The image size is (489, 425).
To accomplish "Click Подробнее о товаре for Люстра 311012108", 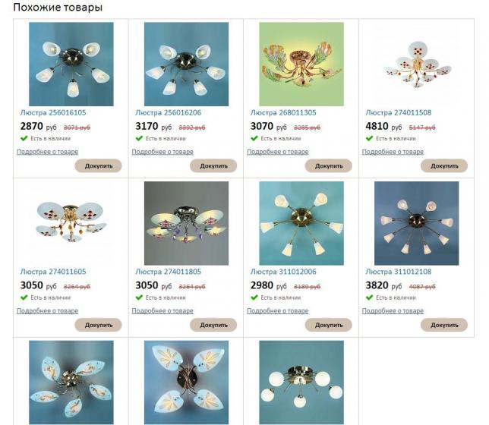I will pos(393,311).
